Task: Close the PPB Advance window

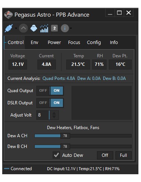Action: pos(128,13)
